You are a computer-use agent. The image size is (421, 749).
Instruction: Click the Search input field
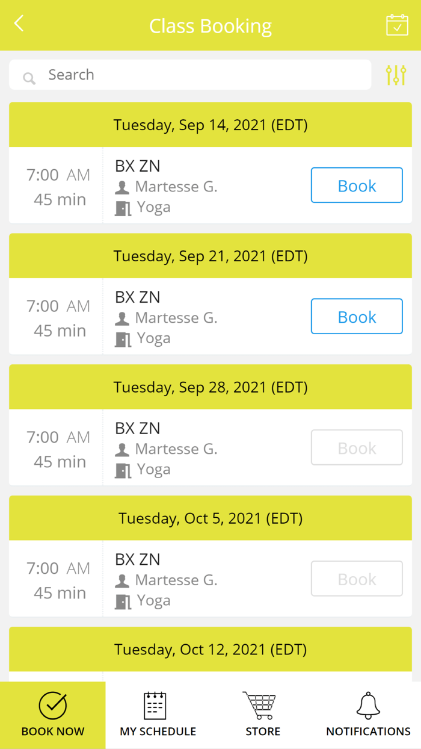pos(198,75)
